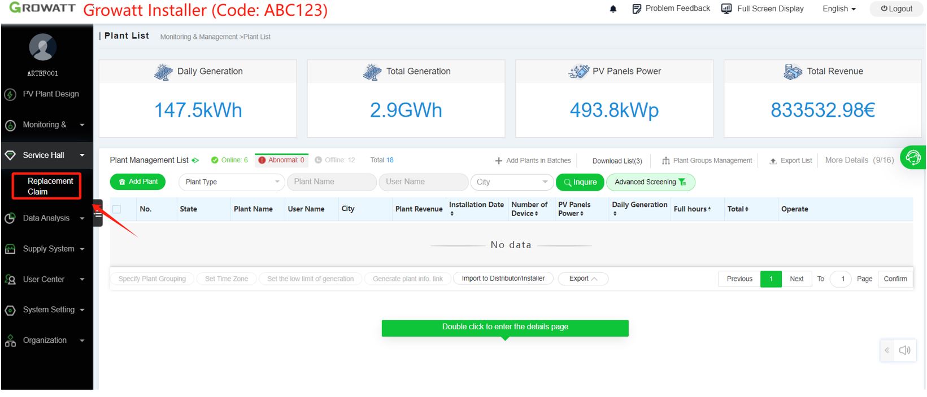Filter plants by Online status
This screenshot has height=397, width=927.
229,160
